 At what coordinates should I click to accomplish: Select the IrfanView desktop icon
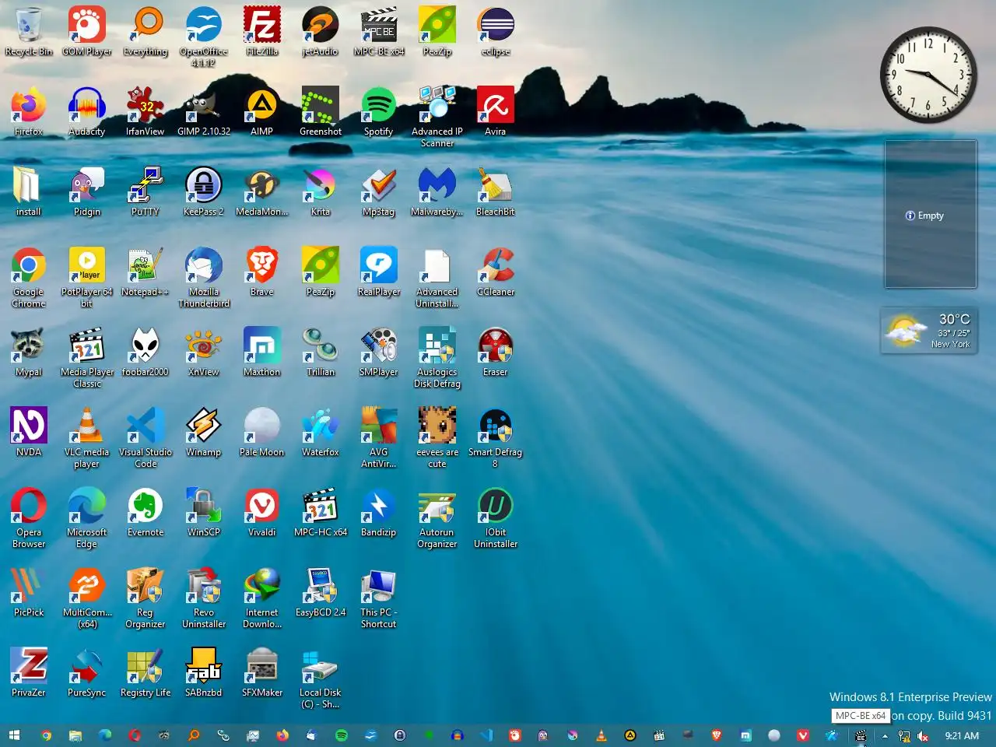coord(146,112)
